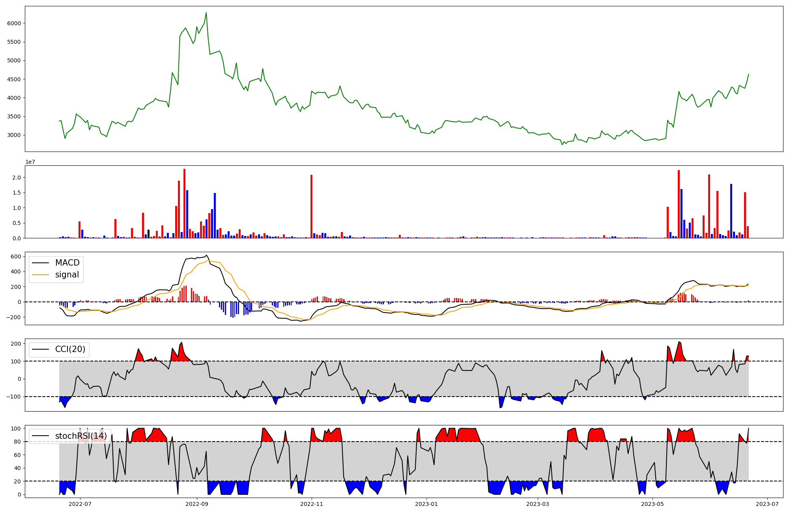Click the 2023-07 x-axis date label
This screenshot has width=789, height=513.
767,504
